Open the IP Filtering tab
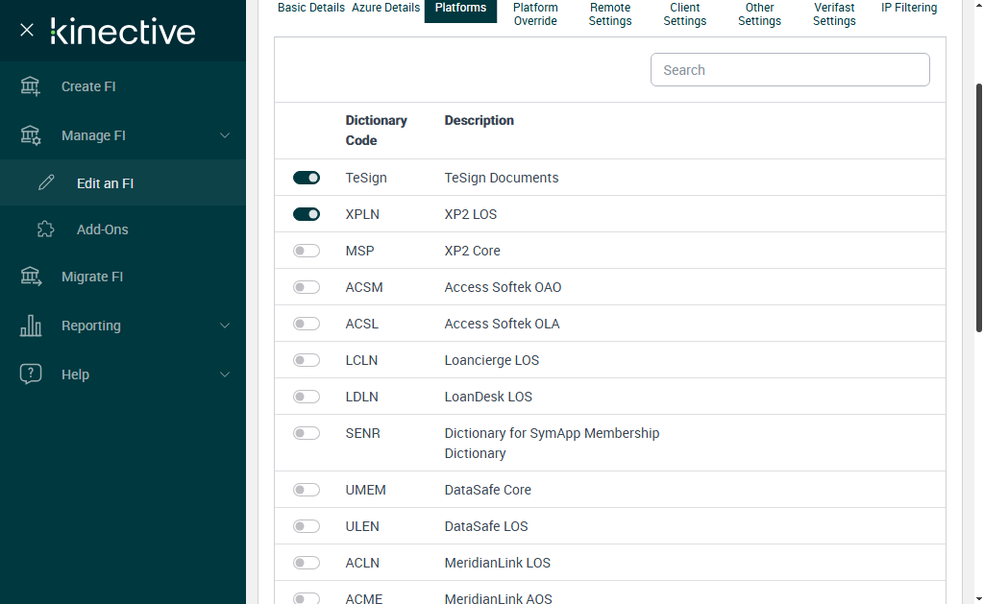984x604 pixels. pos(909,8)
